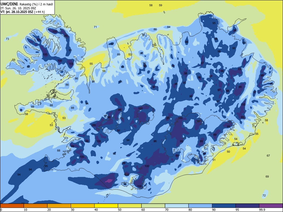Click the humidity value '73' on the map
The height and width of the screenshot is (212, 283).
pyautogui.click(x=7, y=39)
